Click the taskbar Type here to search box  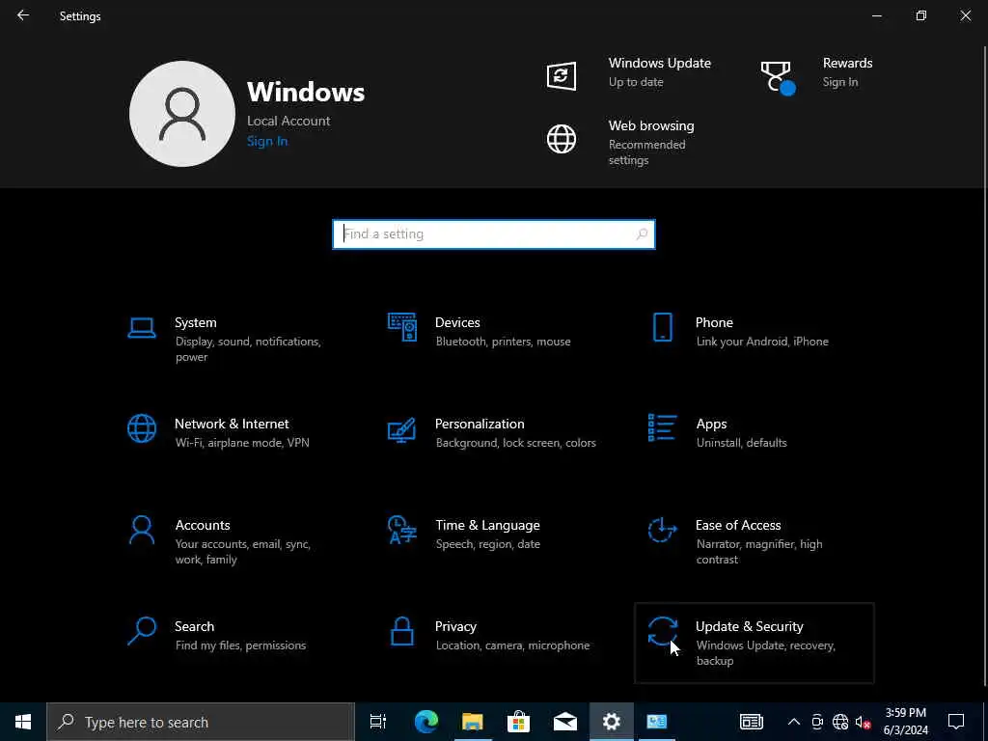(201, 722)
